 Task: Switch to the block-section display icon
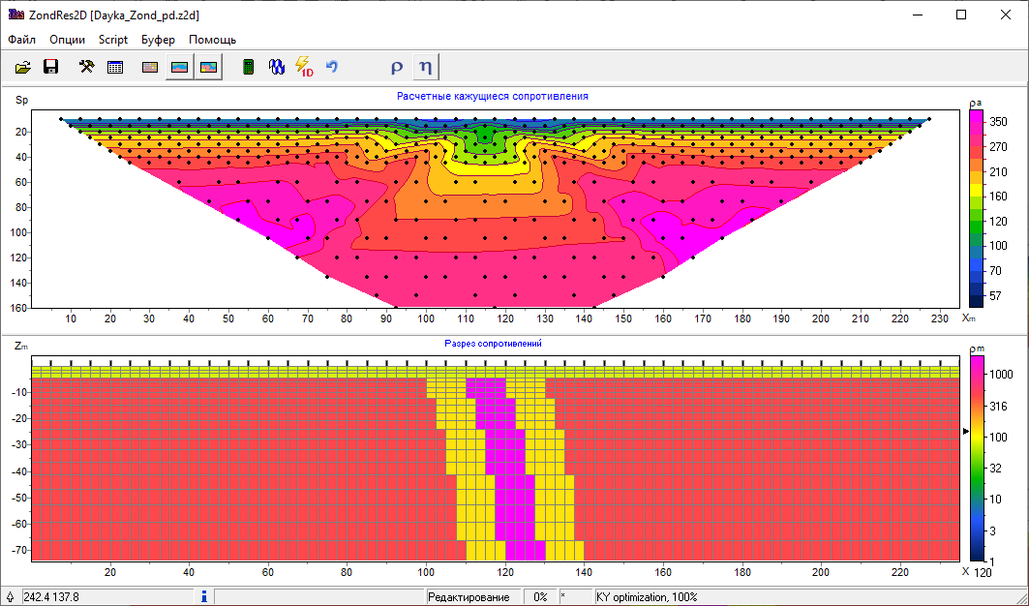click(x=150, y=67)
